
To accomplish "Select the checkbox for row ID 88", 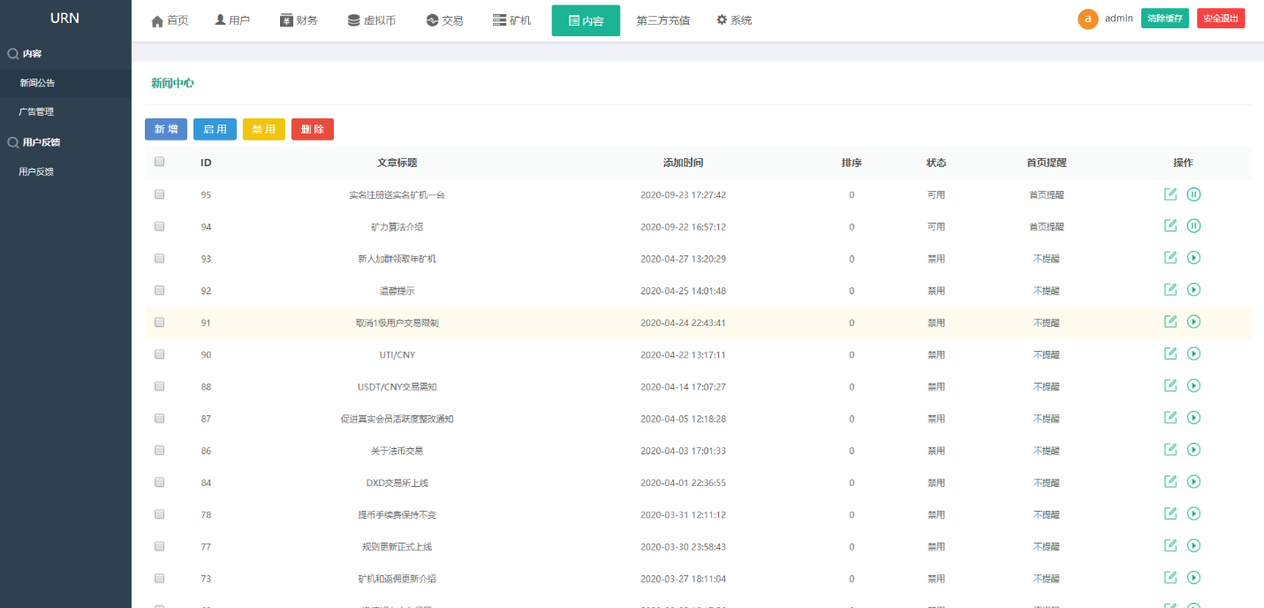I will 159,386.
